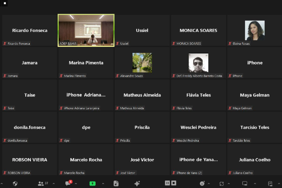Open the Reactions smiley menu
The image size is (282, 188).
pos(202,183)
